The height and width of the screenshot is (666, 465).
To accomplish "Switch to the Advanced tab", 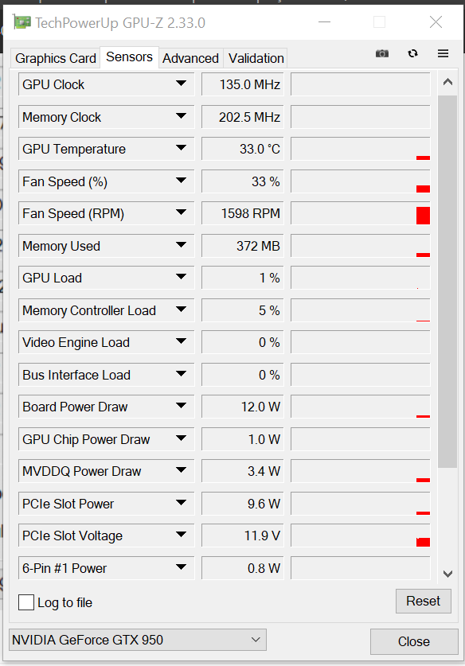I will pyautogui.click(x=190, y=58).
